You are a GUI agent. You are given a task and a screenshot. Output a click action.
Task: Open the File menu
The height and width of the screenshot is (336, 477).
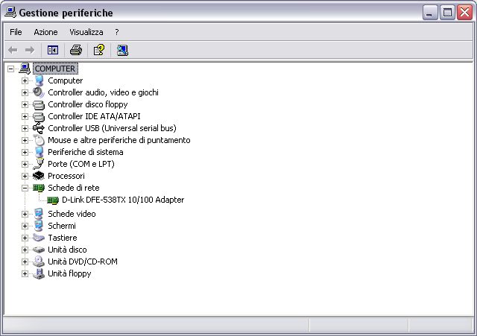tap(16, 32)
